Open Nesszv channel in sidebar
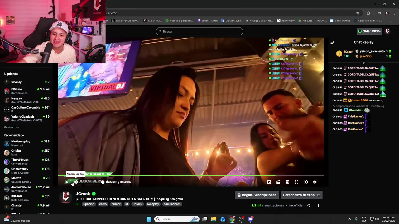 (x=26, y=100)
